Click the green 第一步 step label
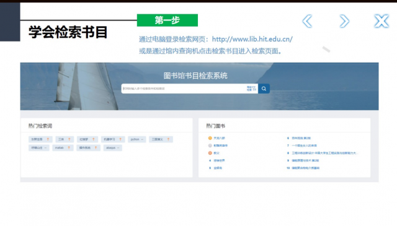 click(x=167, y=20)
